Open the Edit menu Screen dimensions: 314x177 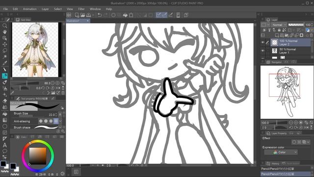click(15, 9)
